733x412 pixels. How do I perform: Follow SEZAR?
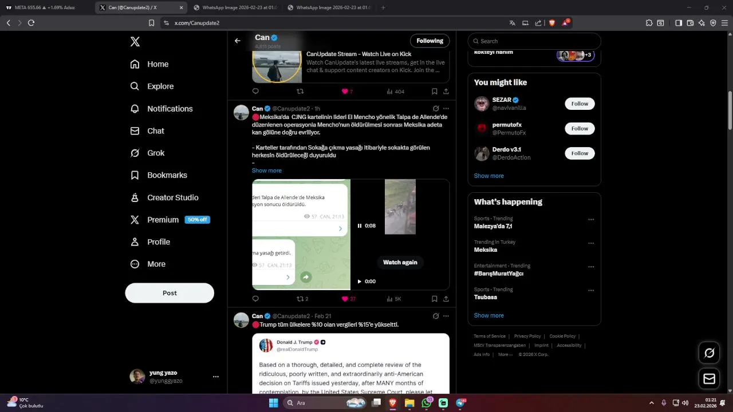(580, 104)
